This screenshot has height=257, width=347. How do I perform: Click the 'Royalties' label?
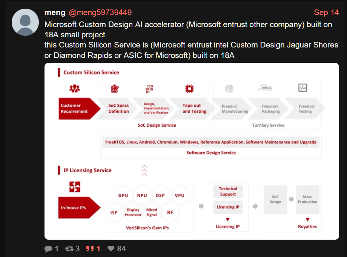[307, 226]
